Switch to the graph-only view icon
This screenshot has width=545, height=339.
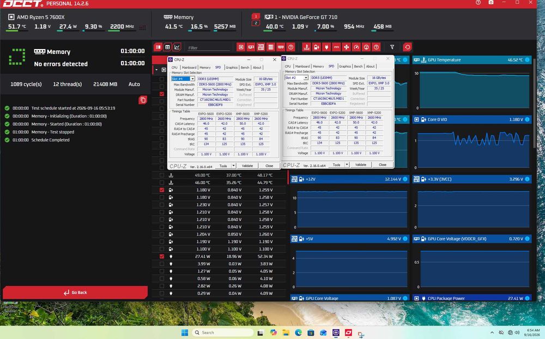click(x=177, y=47)
